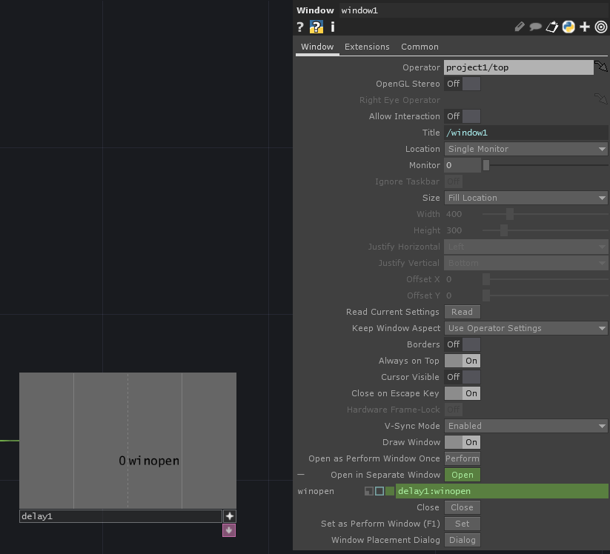Show operator info with the i icon
This screenshot has height=554, width=610.
click(x=331, y=27)
